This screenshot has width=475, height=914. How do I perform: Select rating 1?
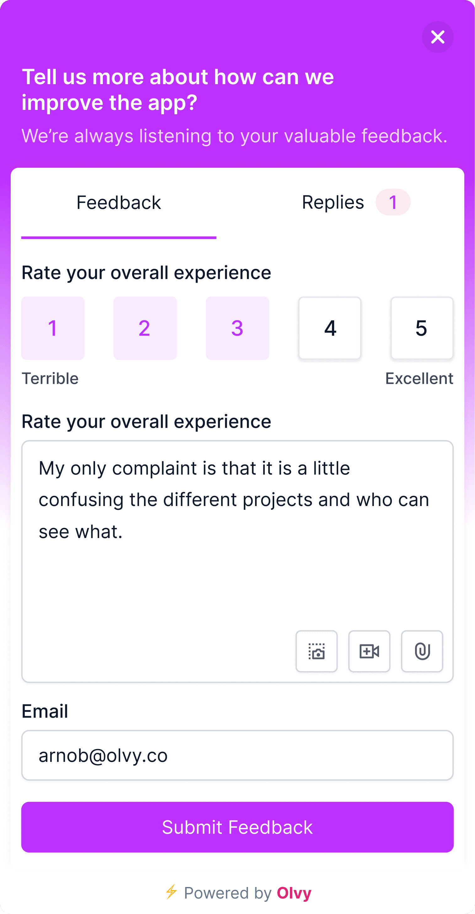point(53,328)
